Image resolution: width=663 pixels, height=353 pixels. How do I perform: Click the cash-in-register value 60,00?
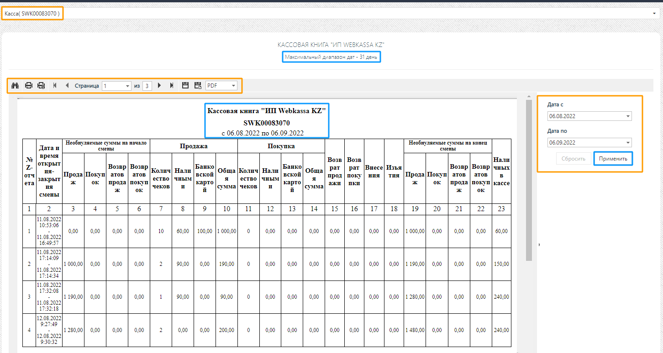click(501, 231)
